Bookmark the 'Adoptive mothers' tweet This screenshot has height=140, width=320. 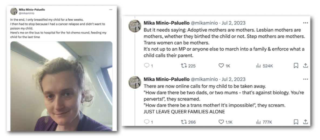pos(296,65)
